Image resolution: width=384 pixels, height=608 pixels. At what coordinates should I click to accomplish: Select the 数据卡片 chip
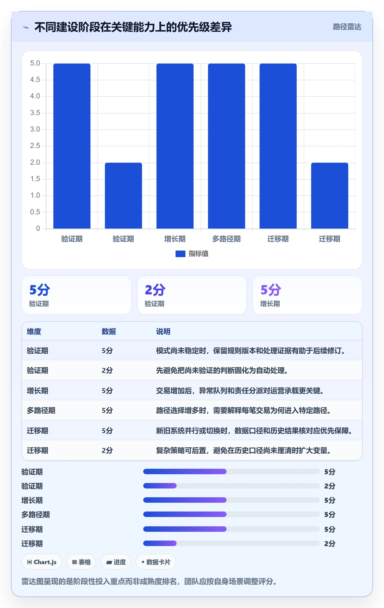[x=156, y=562]
